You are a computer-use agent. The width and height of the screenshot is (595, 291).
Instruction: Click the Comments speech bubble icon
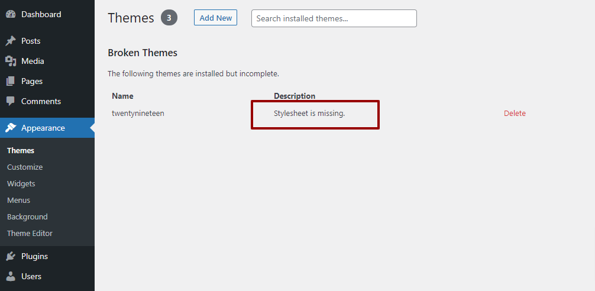11,102
